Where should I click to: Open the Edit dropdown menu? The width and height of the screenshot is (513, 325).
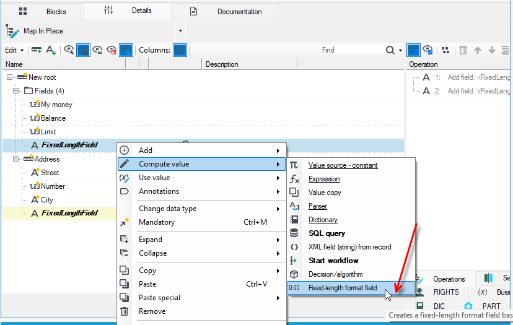click(14, 50)
